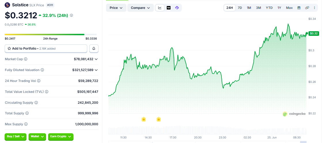Open the three-dot chart options menu

pyautogui.click(x=314, y=8)
